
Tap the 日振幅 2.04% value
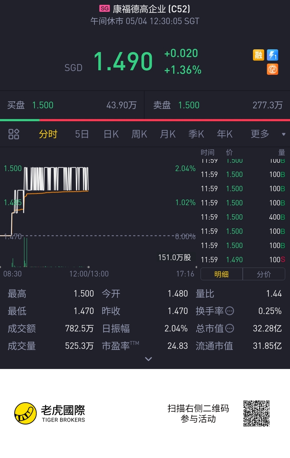click(176, 328)
